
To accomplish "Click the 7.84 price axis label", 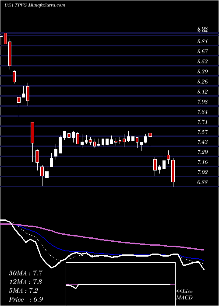I will point(202,112).
